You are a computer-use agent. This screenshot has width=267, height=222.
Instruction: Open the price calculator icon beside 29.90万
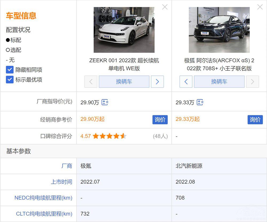[x=105, y=102]
